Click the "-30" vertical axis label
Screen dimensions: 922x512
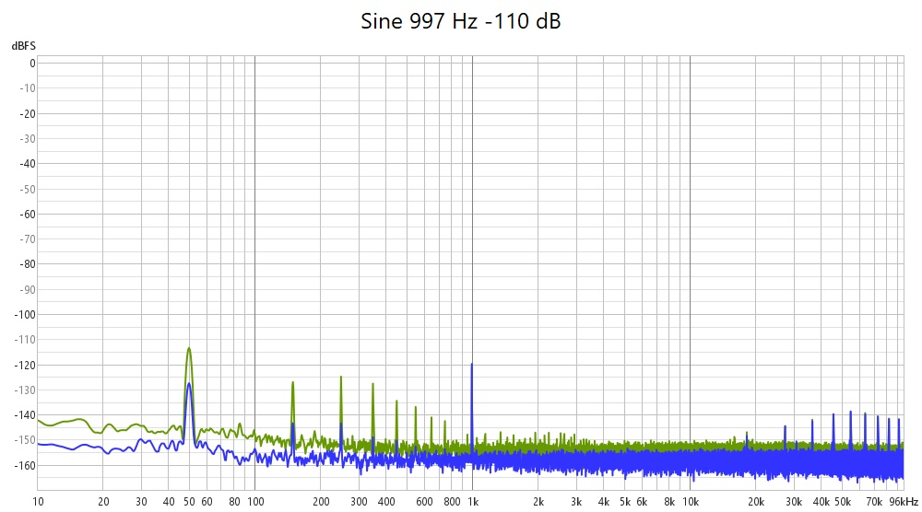(28, 138)
